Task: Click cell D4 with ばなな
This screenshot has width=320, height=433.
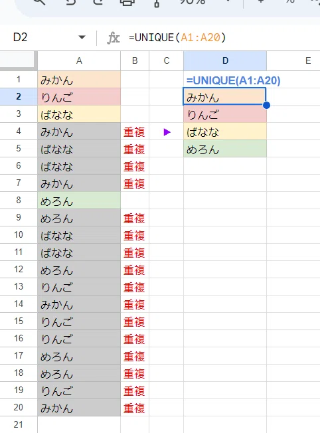Action: 225,131
